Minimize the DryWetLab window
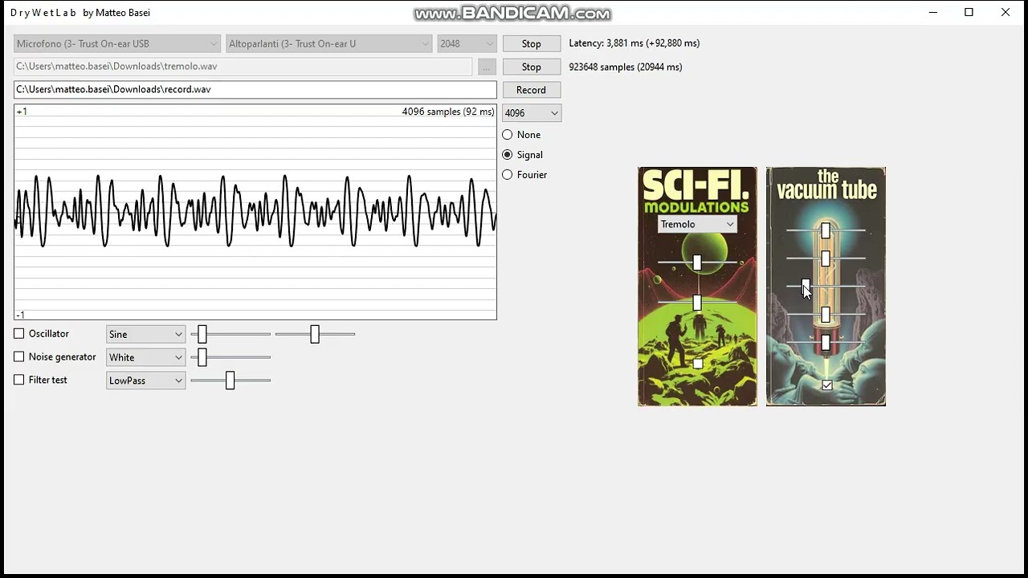 pyautogui.click(x=933, y=12)
